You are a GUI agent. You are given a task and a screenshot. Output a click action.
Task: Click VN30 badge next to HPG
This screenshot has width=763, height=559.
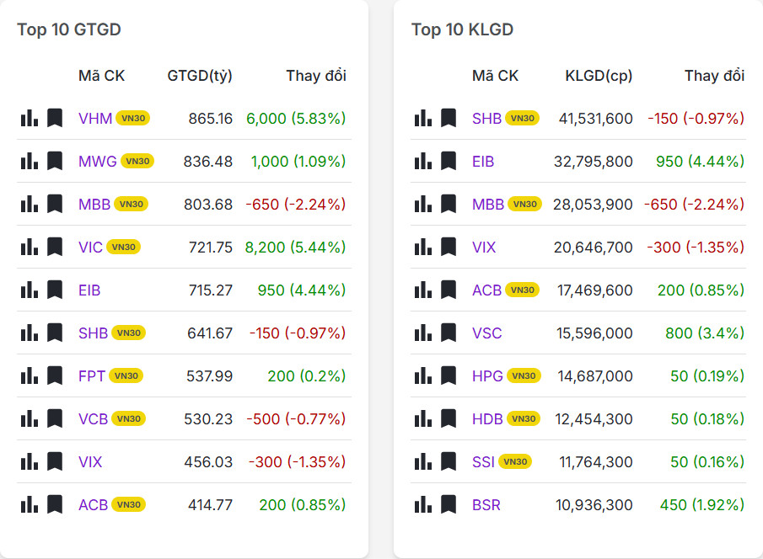point(524,376)
